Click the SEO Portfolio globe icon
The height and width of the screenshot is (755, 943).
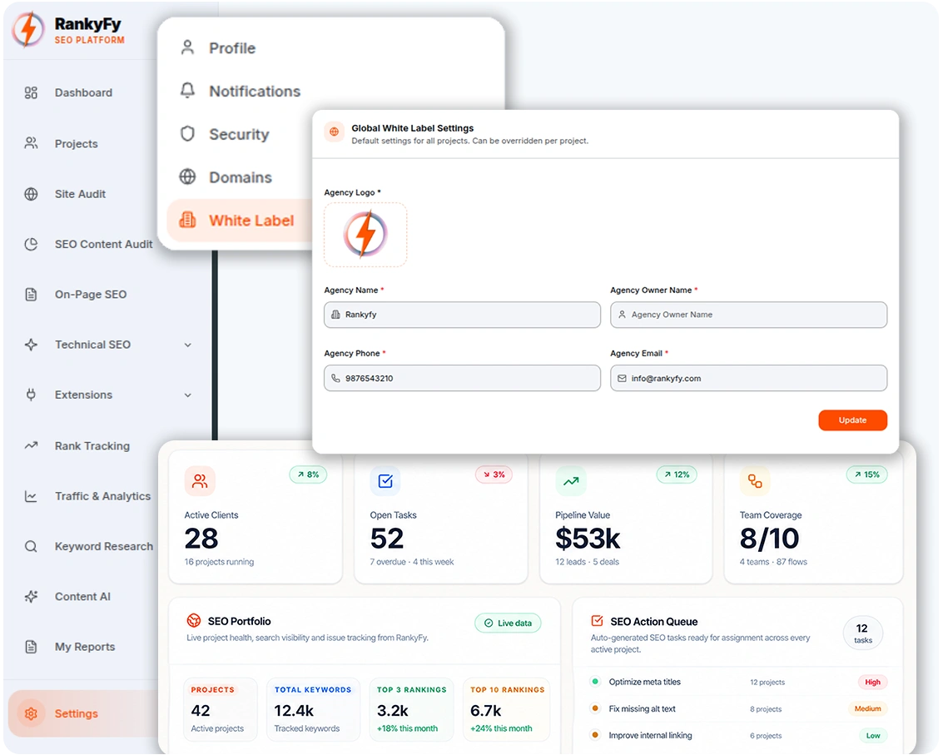point(194,620)
